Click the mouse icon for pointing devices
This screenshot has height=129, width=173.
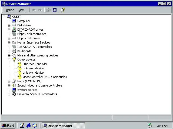pyautogui.click(x=14, y=55)
